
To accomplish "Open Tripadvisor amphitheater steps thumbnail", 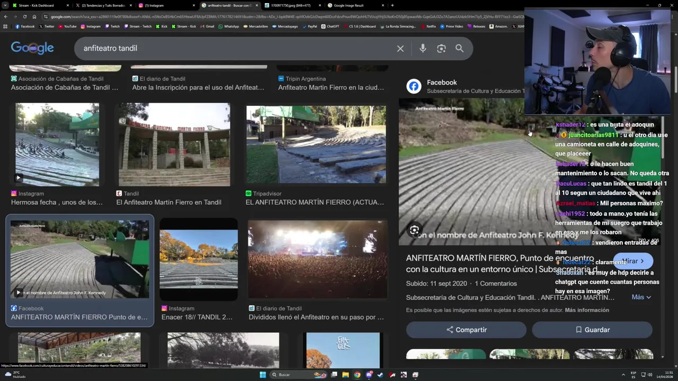I will 316,144.
